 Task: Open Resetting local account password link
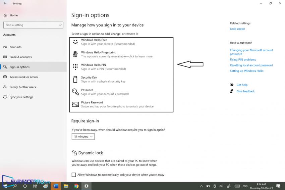pyautogui.click(x=251, y=65)
